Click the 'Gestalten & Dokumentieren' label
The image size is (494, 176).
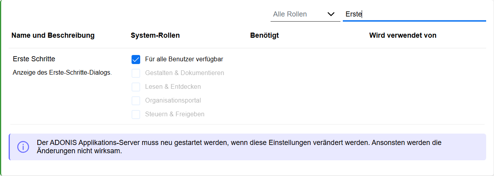click(x=185, y=73)
